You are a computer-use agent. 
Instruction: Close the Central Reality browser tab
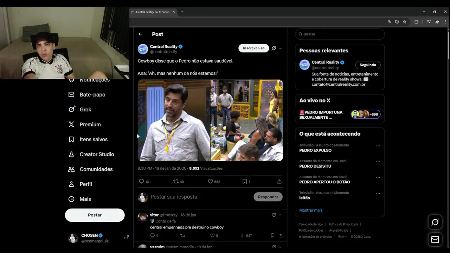pos(173,12)
